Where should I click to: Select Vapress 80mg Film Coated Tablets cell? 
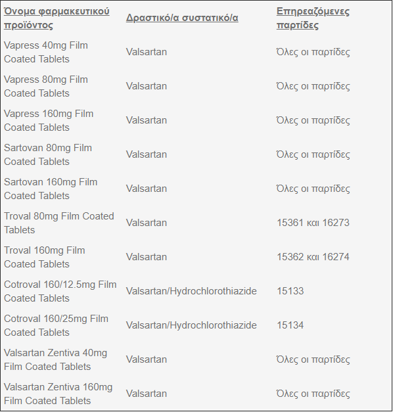(x=46, y=86)
